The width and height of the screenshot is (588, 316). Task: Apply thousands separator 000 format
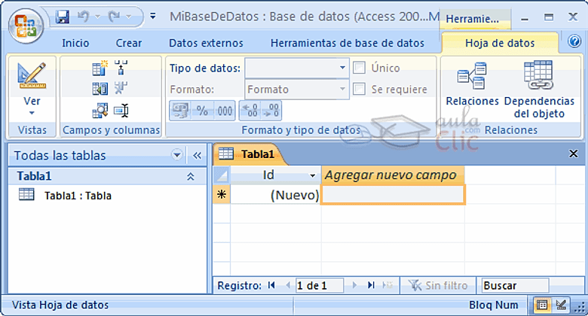tap(224, 111)
